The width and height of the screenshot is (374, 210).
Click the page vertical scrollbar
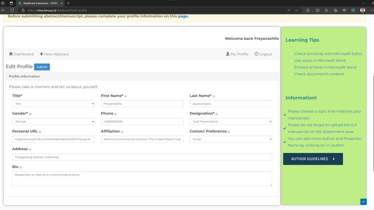pos(373,123)
